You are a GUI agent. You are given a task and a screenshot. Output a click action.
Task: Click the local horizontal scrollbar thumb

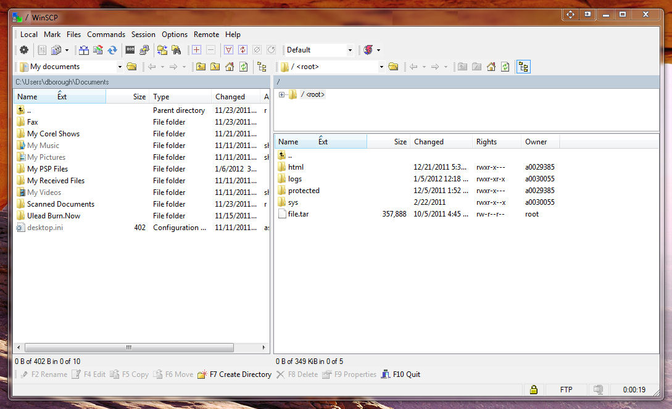(x=129, y=347)
